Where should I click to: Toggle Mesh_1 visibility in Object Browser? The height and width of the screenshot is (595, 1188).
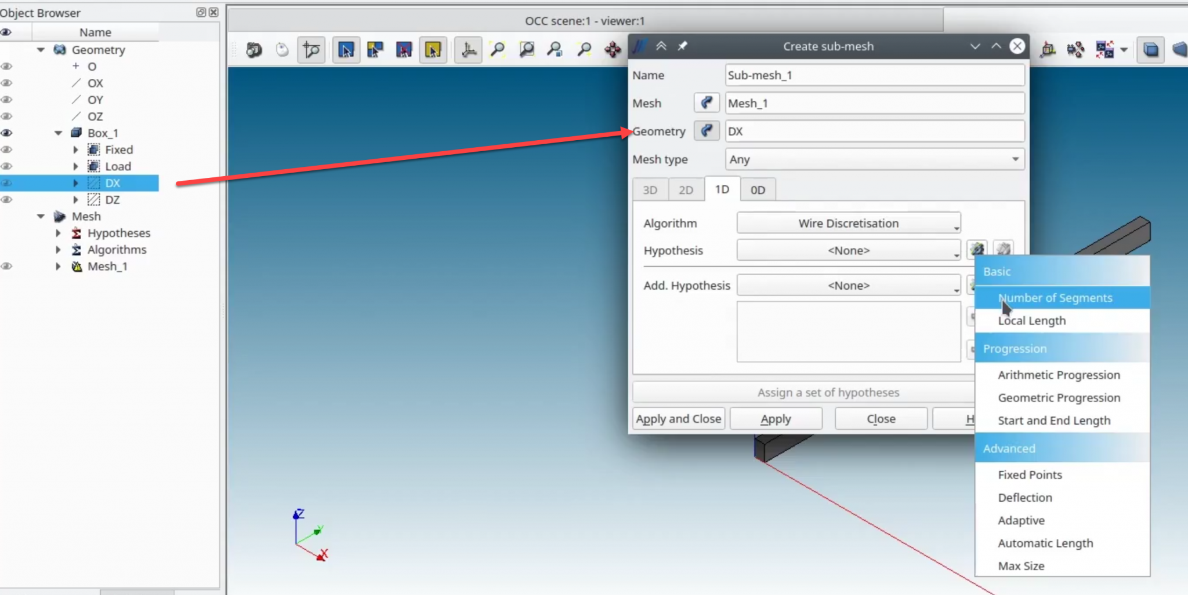tap(6, 266)
